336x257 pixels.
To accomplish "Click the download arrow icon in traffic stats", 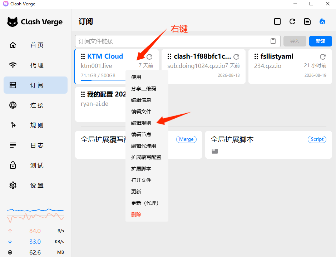I will [10, 242].
